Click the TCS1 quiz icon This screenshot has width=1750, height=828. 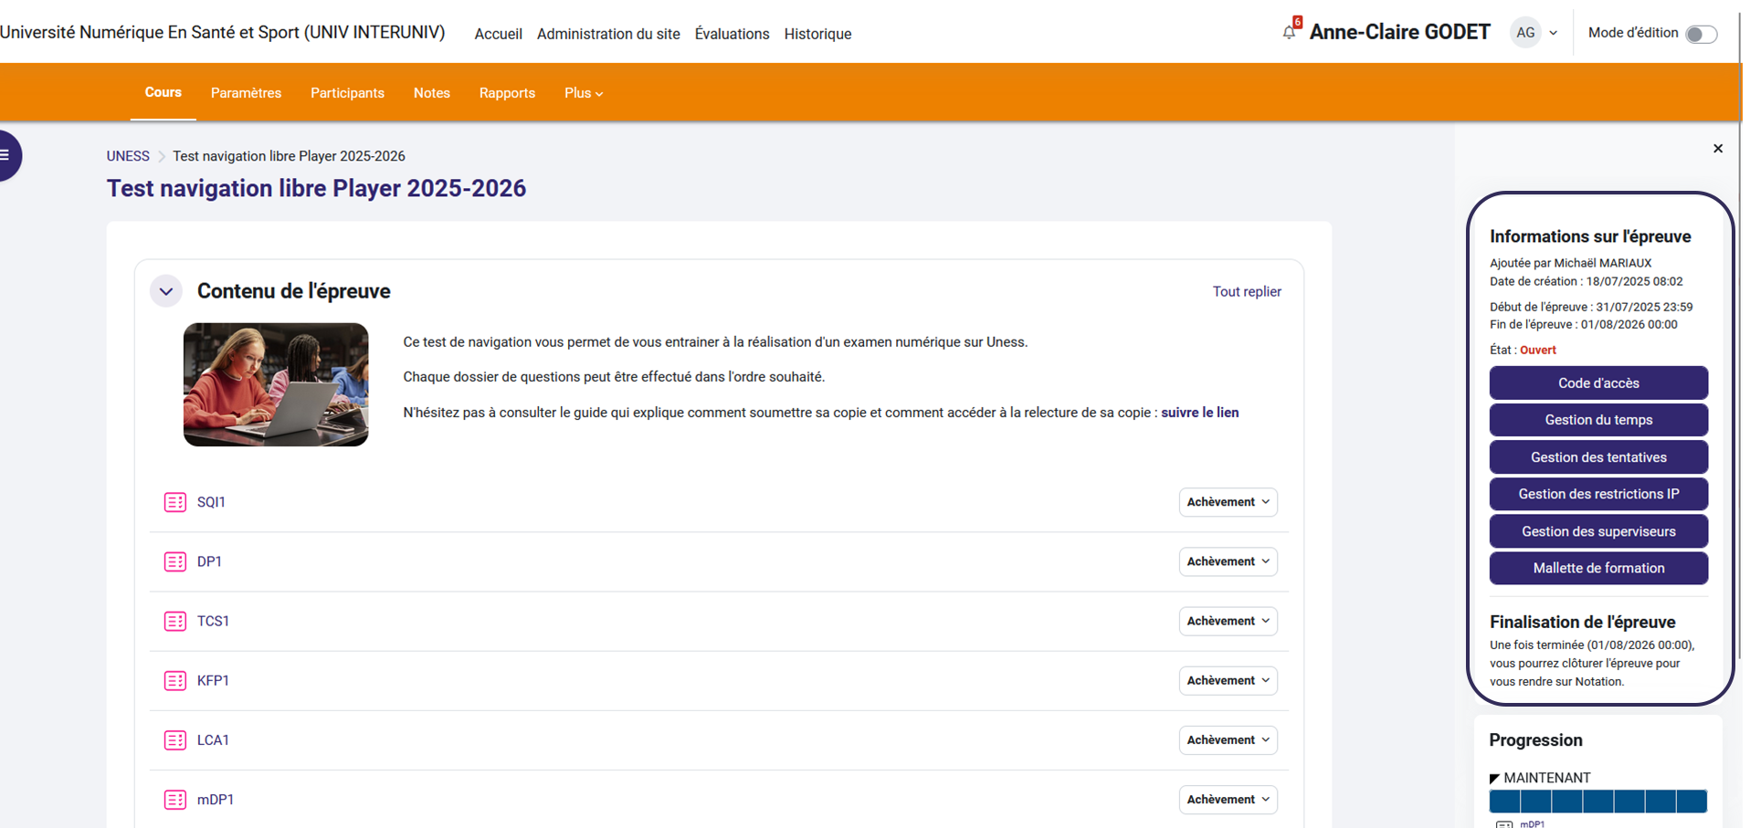(x=174, y=621)
